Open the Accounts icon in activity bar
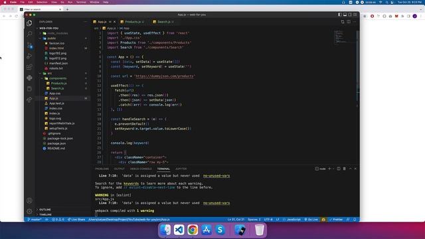Image resolution: width=425 pixels, height=239 pixels. tap(29, 200)
